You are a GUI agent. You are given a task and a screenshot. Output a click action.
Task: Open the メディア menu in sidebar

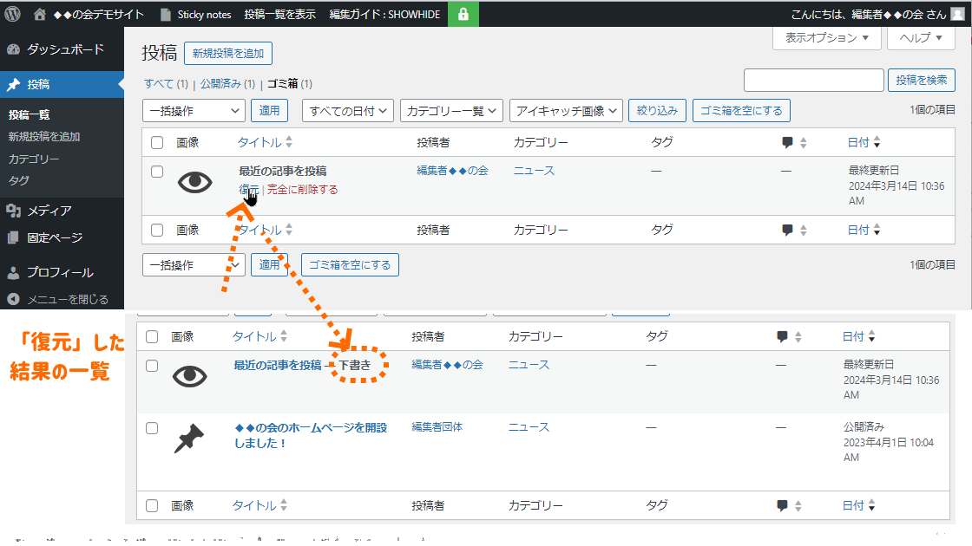[x=49, y=211]
